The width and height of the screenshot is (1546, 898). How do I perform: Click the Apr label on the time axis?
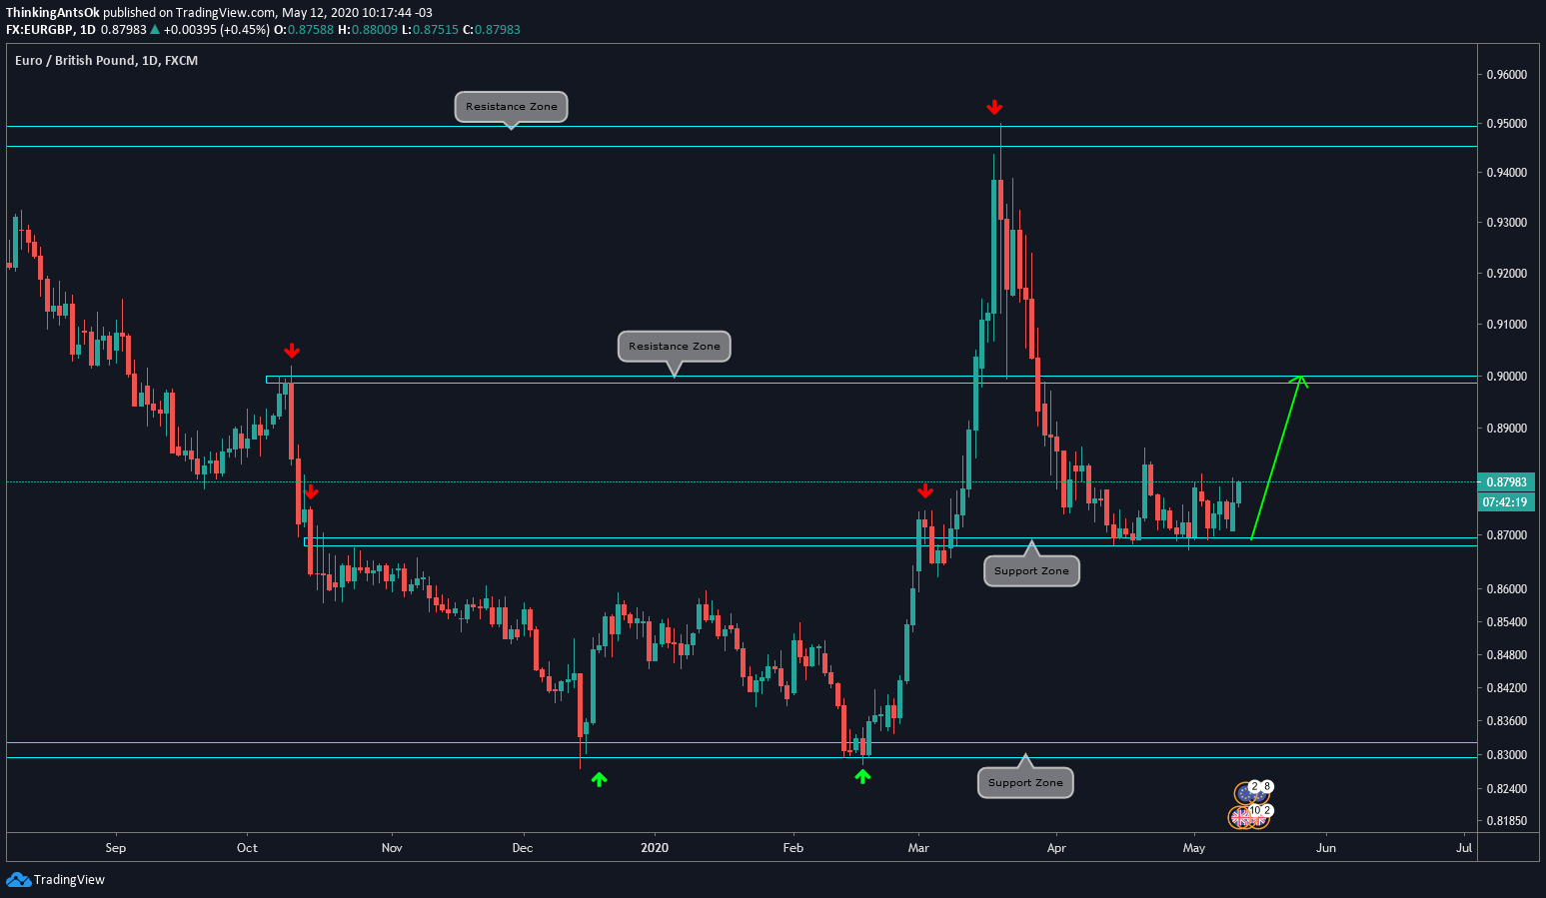click(x=1056, y=848)
